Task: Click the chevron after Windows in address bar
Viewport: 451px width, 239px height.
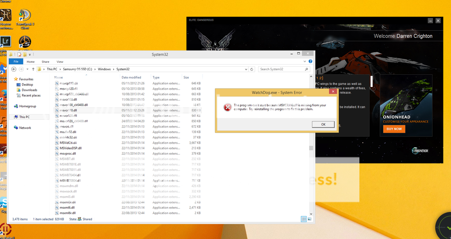Action: (113, 69)
